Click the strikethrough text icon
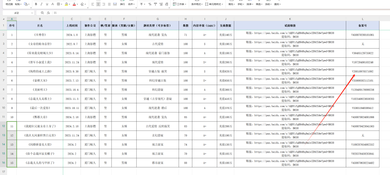The height and width of the screenshot is (175, 390). click(x=53, y=4)
